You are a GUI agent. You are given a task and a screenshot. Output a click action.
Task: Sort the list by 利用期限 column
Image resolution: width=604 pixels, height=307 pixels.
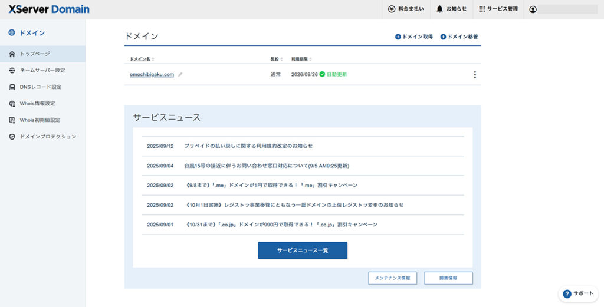(x=301, y=59)
